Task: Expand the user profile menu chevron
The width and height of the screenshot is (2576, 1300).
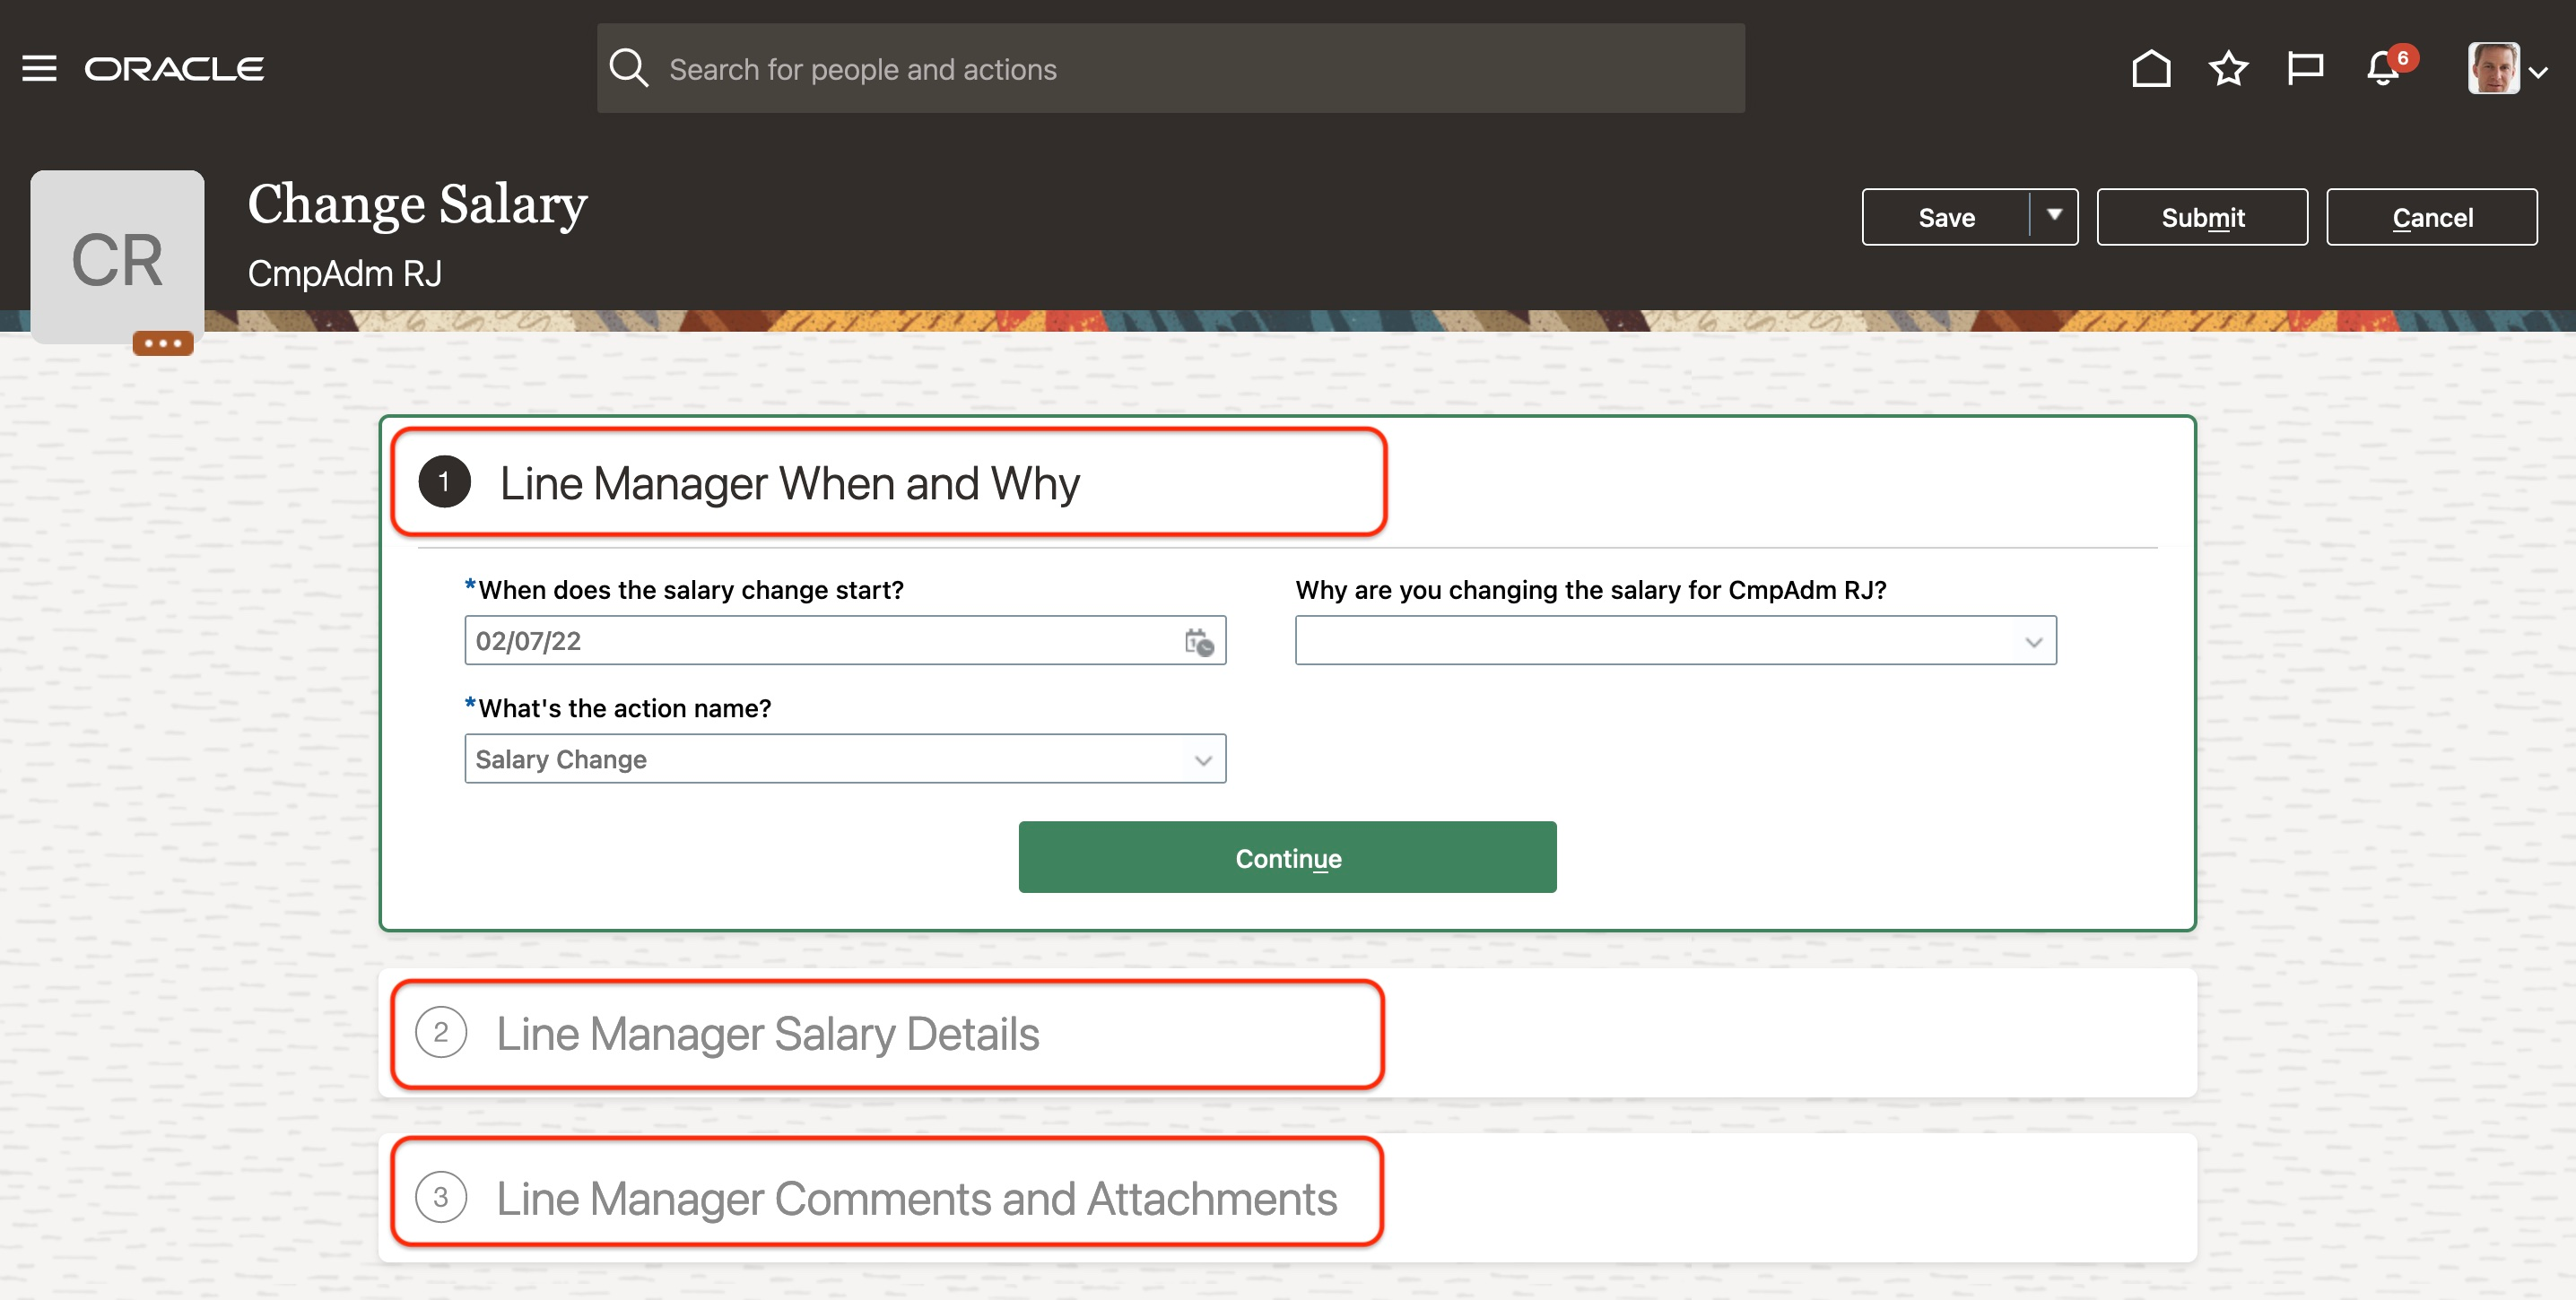Action: (x=2538, y=72)
